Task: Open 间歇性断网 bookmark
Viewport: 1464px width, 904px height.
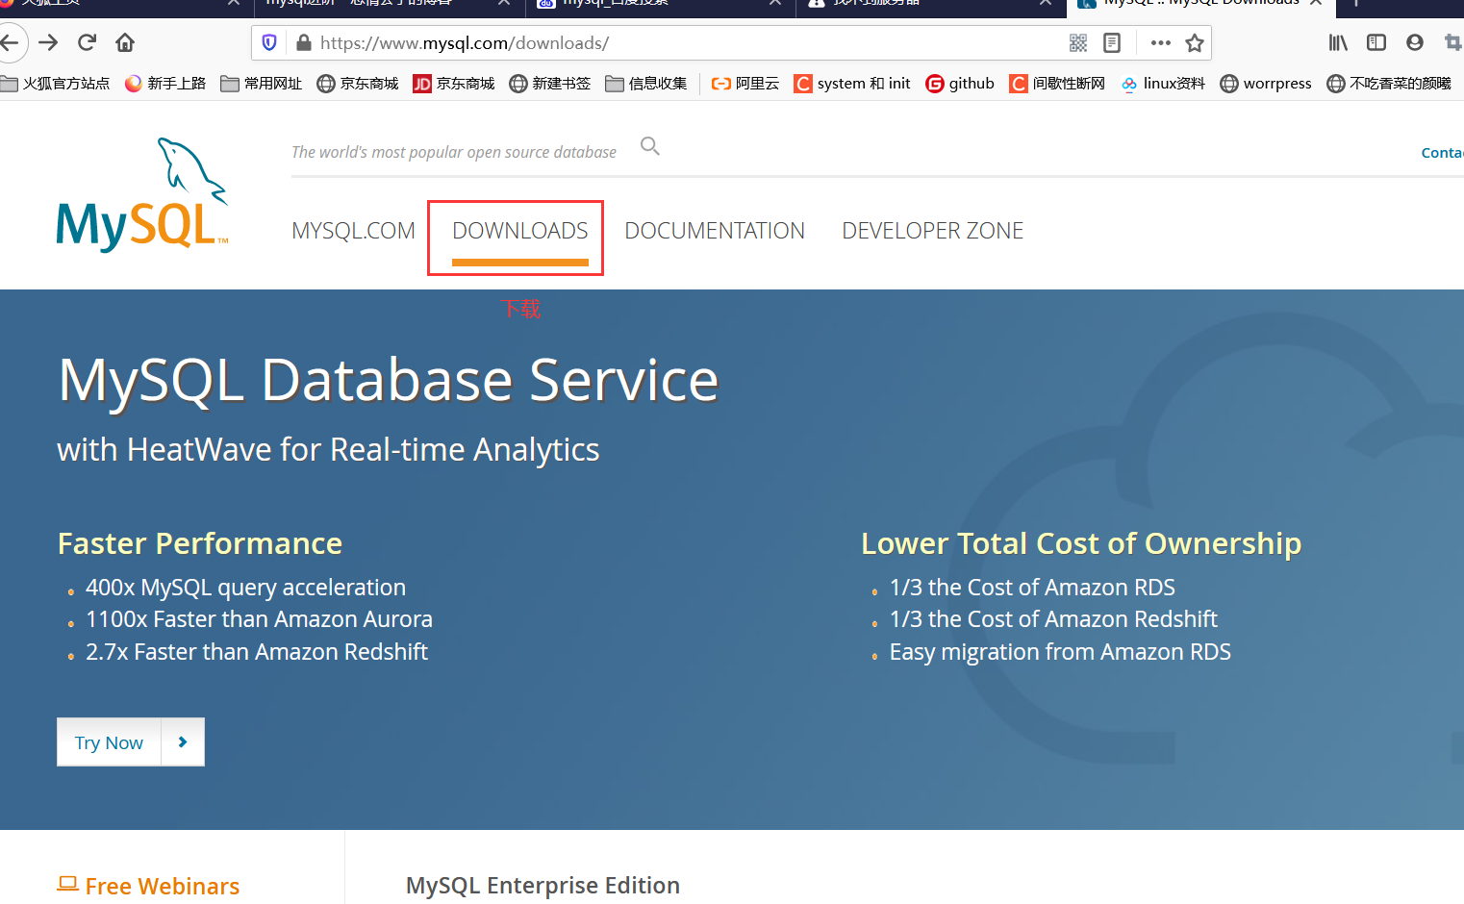Action: point(1057,84)
